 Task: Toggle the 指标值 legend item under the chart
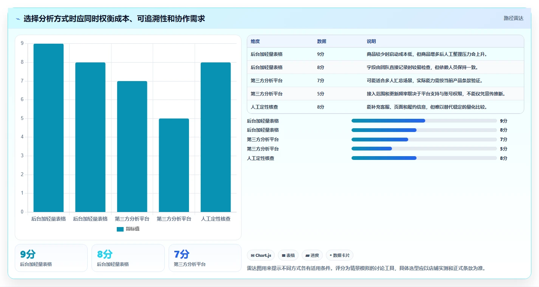[x=128, y=229]
